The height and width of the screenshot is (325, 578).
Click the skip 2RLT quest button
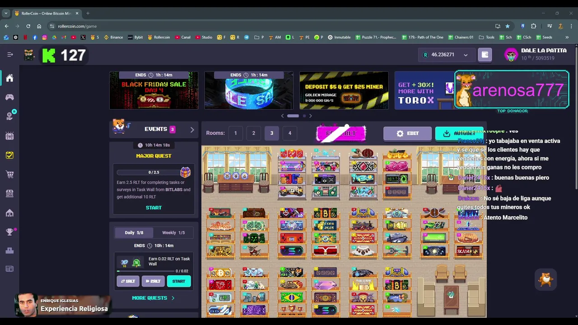(x=153, y=281)
